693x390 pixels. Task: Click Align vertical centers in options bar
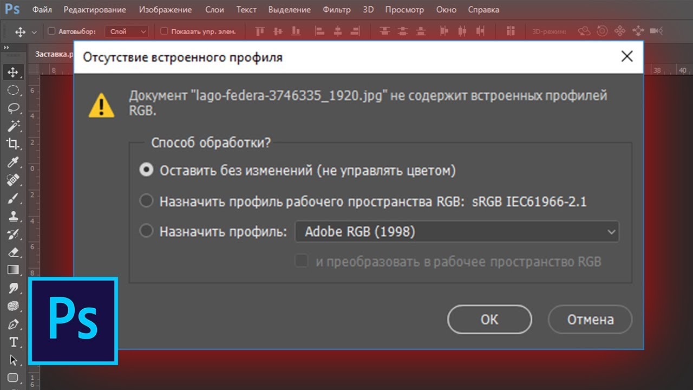coord(278,31)
